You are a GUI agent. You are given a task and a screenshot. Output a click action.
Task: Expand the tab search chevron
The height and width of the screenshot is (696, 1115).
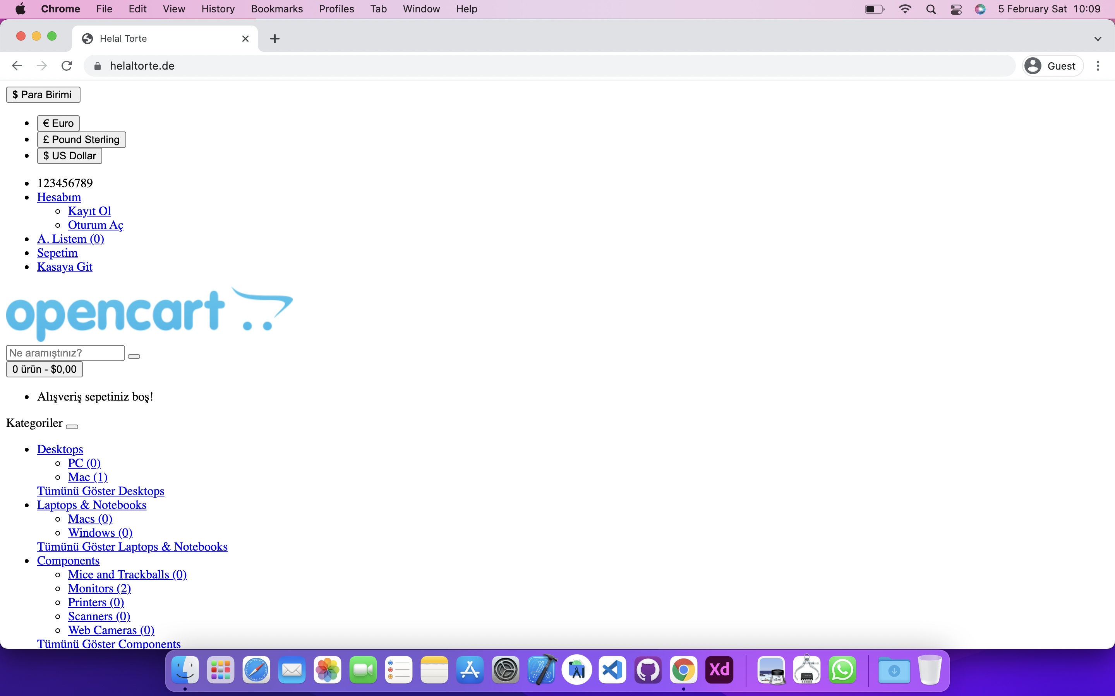[1098, 39]
